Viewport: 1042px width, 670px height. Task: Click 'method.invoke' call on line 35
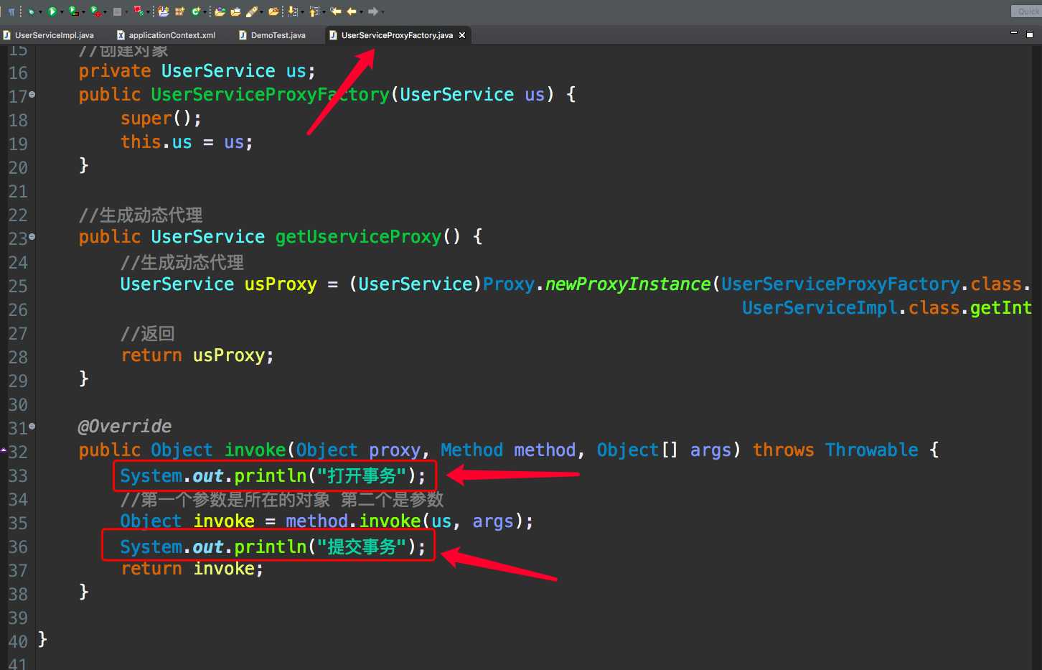353,521
